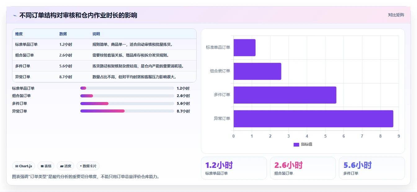Click the 说明 column header
The width and height of the screenshot is (417, 192).
[x=96, y=34]
